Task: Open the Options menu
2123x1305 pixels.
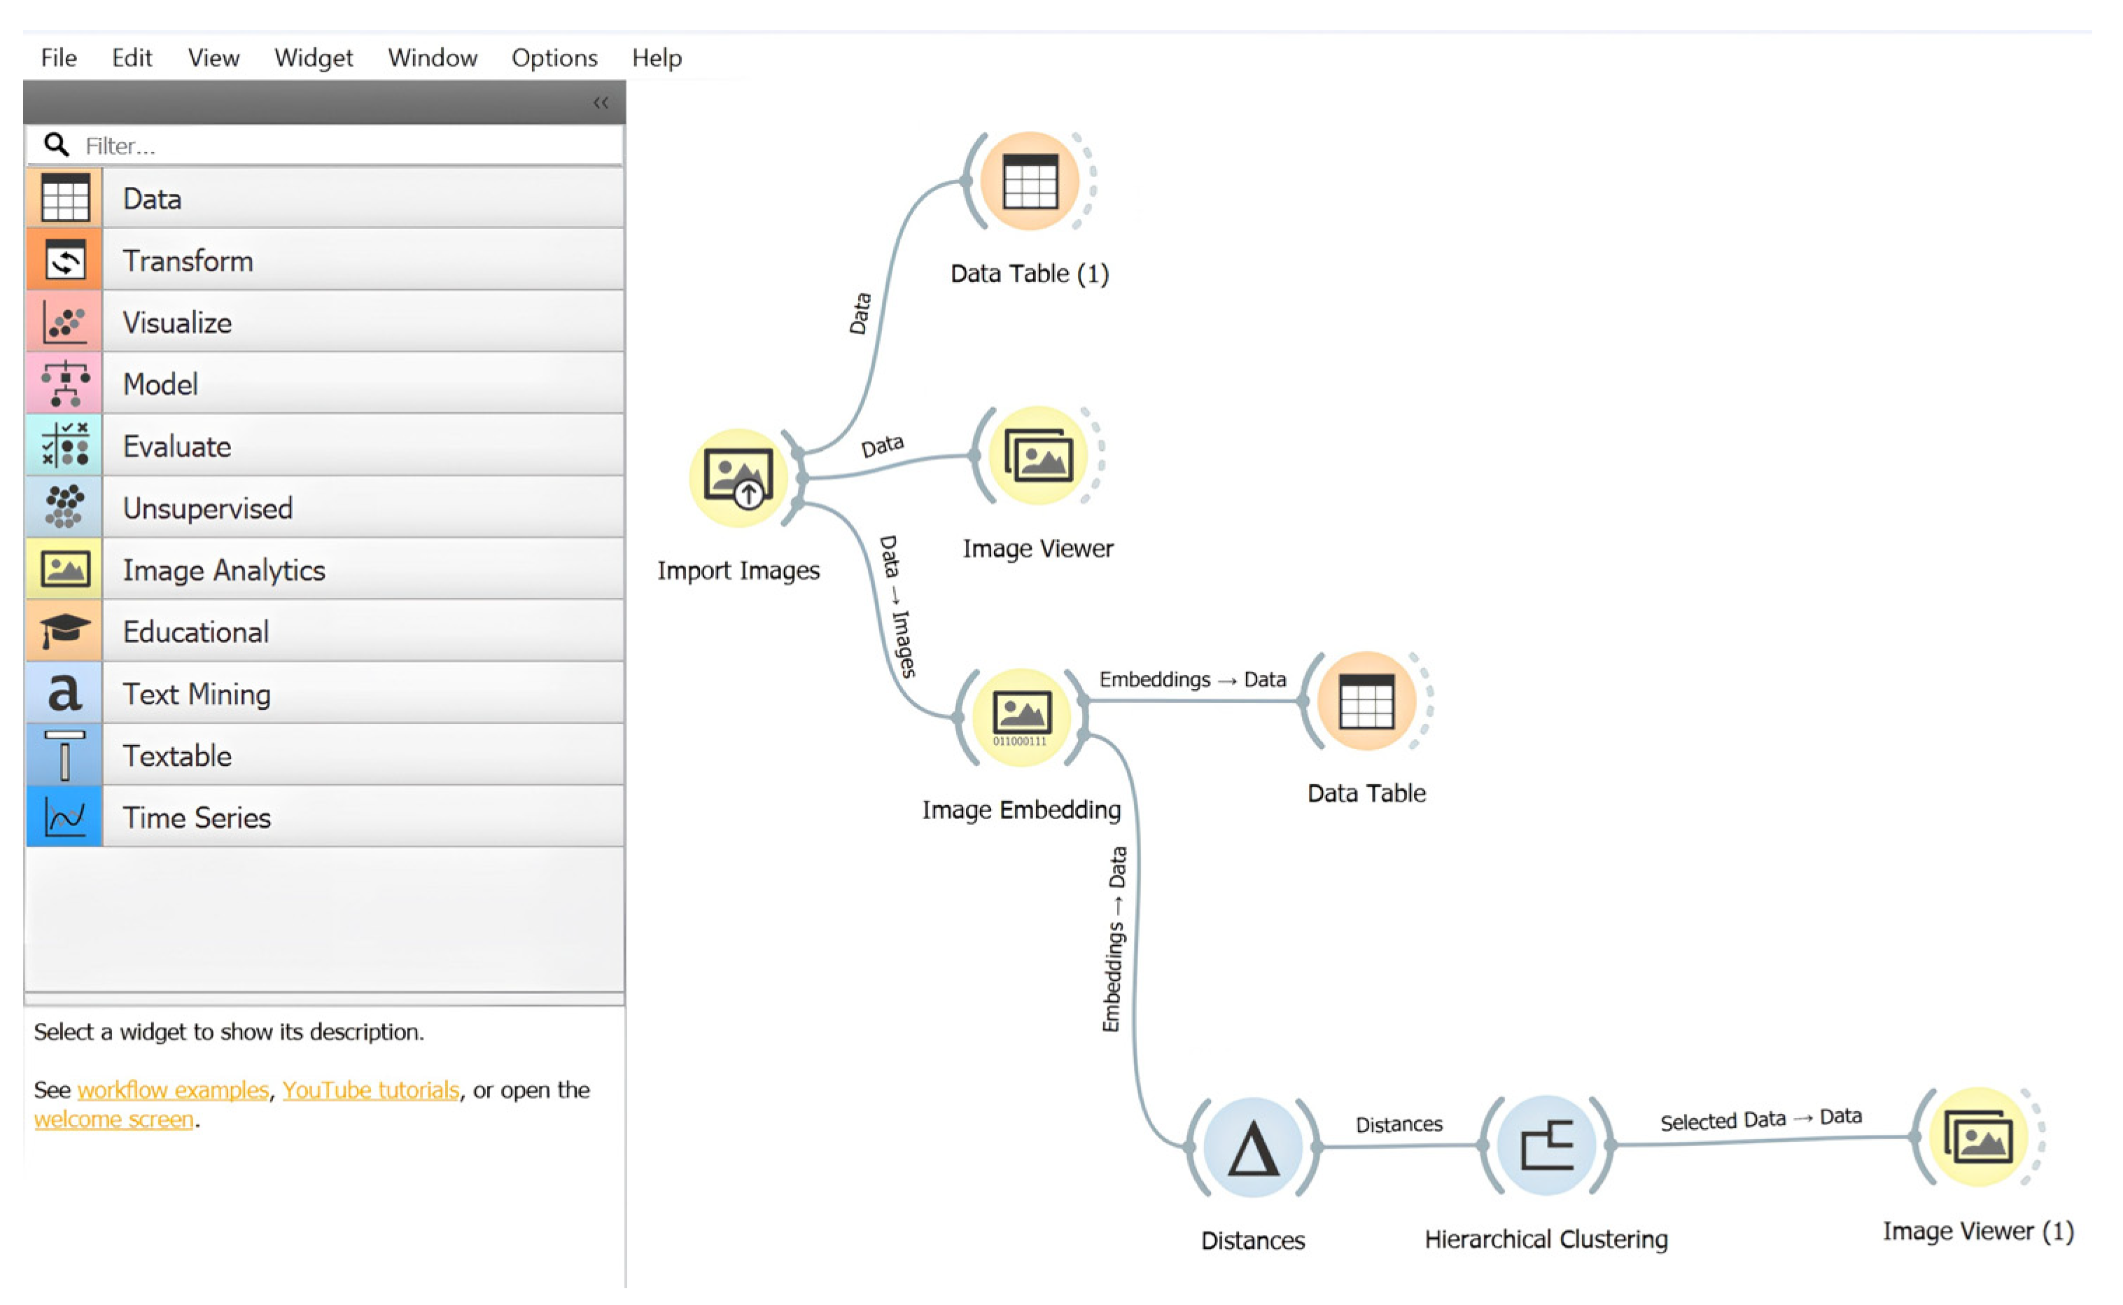Action: pyautogui.click(x=554, y=58)
